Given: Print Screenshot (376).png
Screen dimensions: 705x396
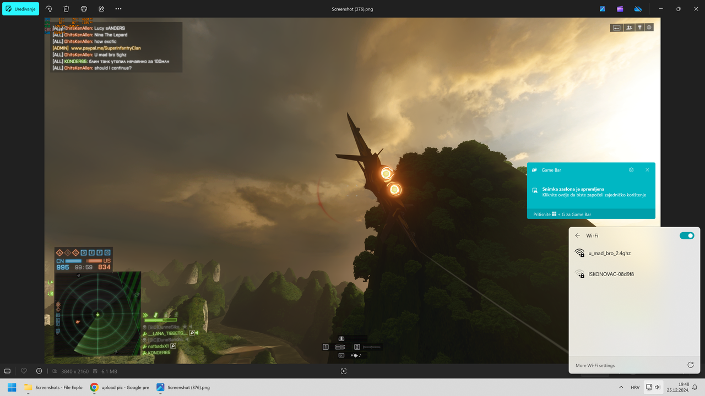Looking at the screenshot, I should [x=83, y=9].
